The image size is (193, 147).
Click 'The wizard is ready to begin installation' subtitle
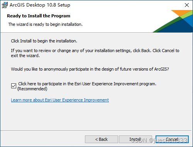click(46, 24)
